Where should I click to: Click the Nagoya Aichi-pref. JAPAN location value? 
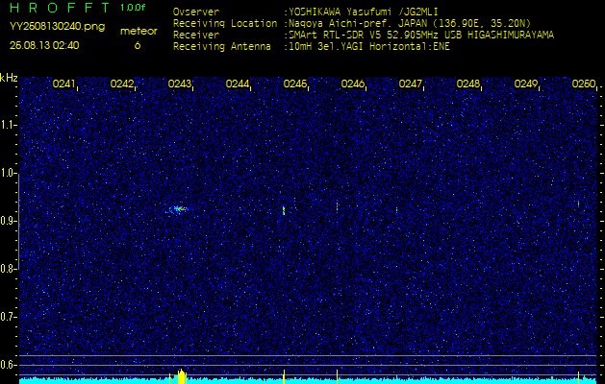(410, 23)
